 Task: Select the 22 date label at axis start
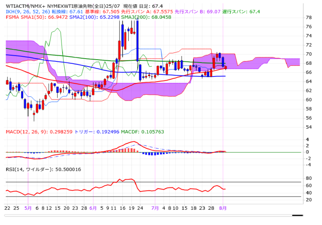point(7,208)
